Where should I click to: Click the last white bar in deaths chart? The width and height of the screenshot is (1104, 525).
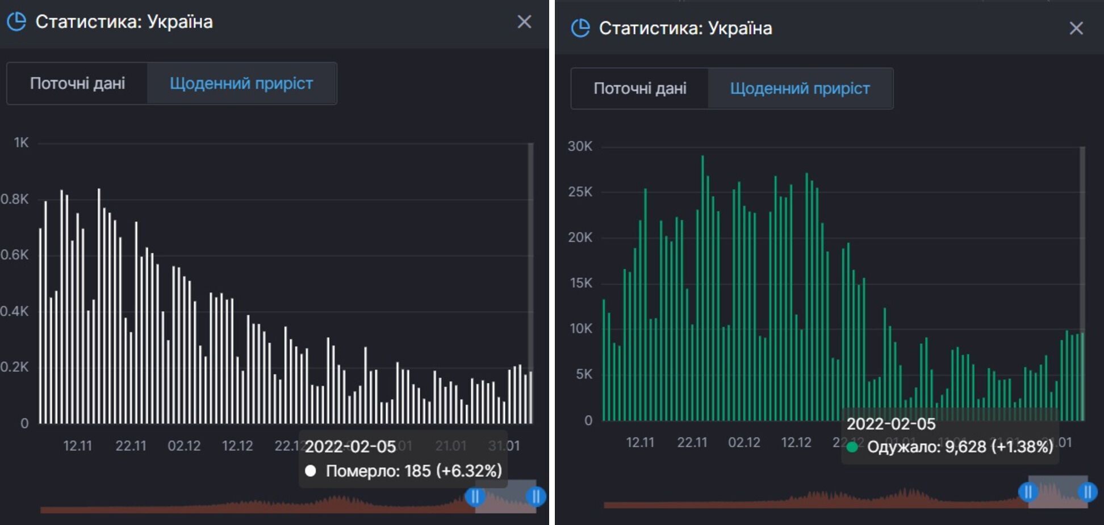(x=530, y=398)
